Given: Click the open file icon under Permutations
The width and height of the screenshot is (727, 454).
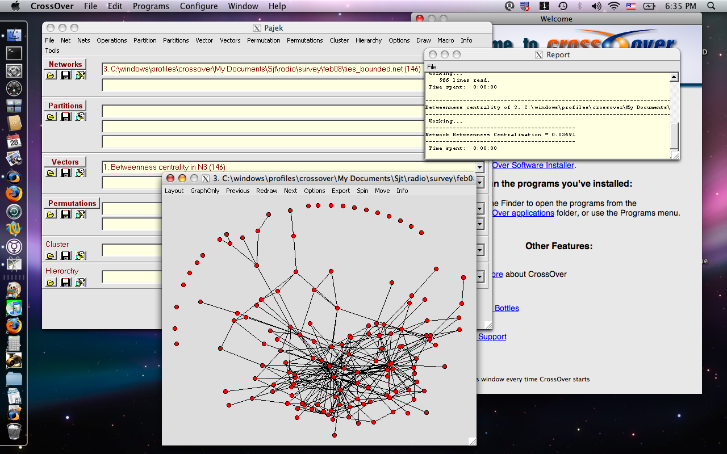Looking at the screenshot, I should click(x=51, y=215).
